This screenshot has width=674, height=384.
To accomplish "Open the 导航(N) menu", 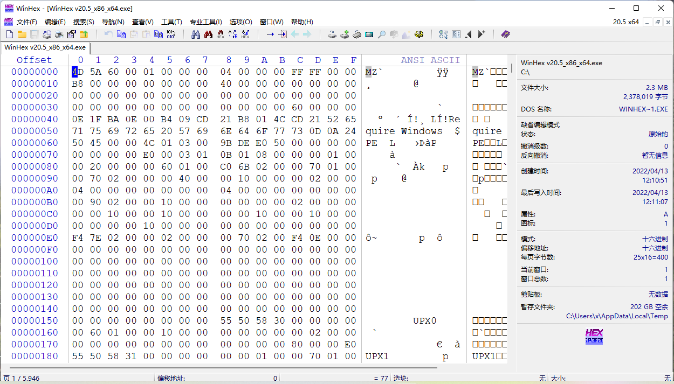I will coord(113,22).
